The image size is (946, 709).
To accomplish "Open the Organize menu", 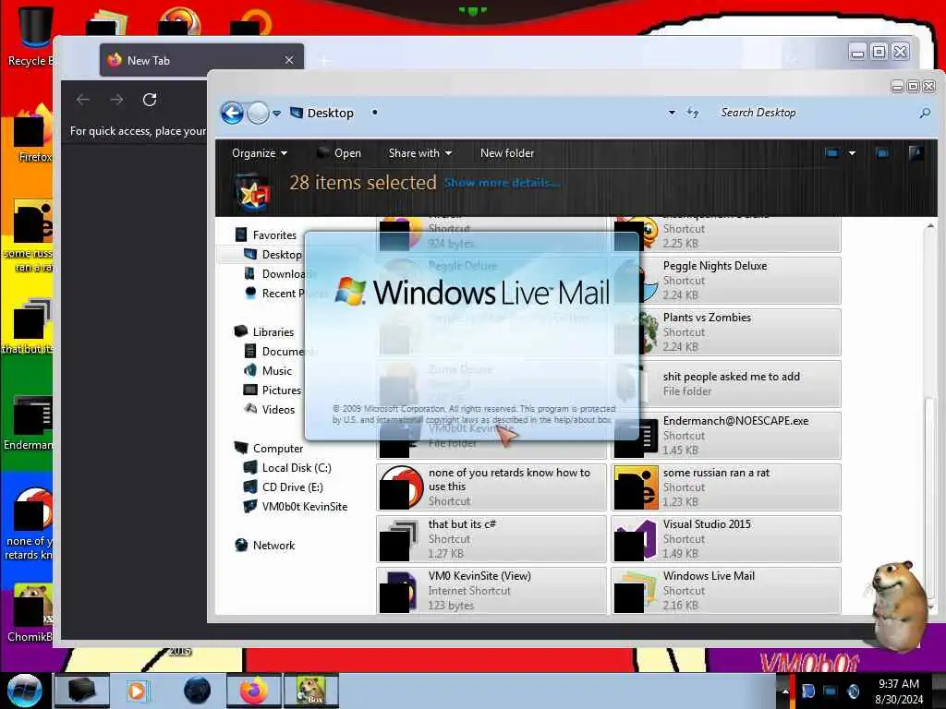I will point(260,153).
